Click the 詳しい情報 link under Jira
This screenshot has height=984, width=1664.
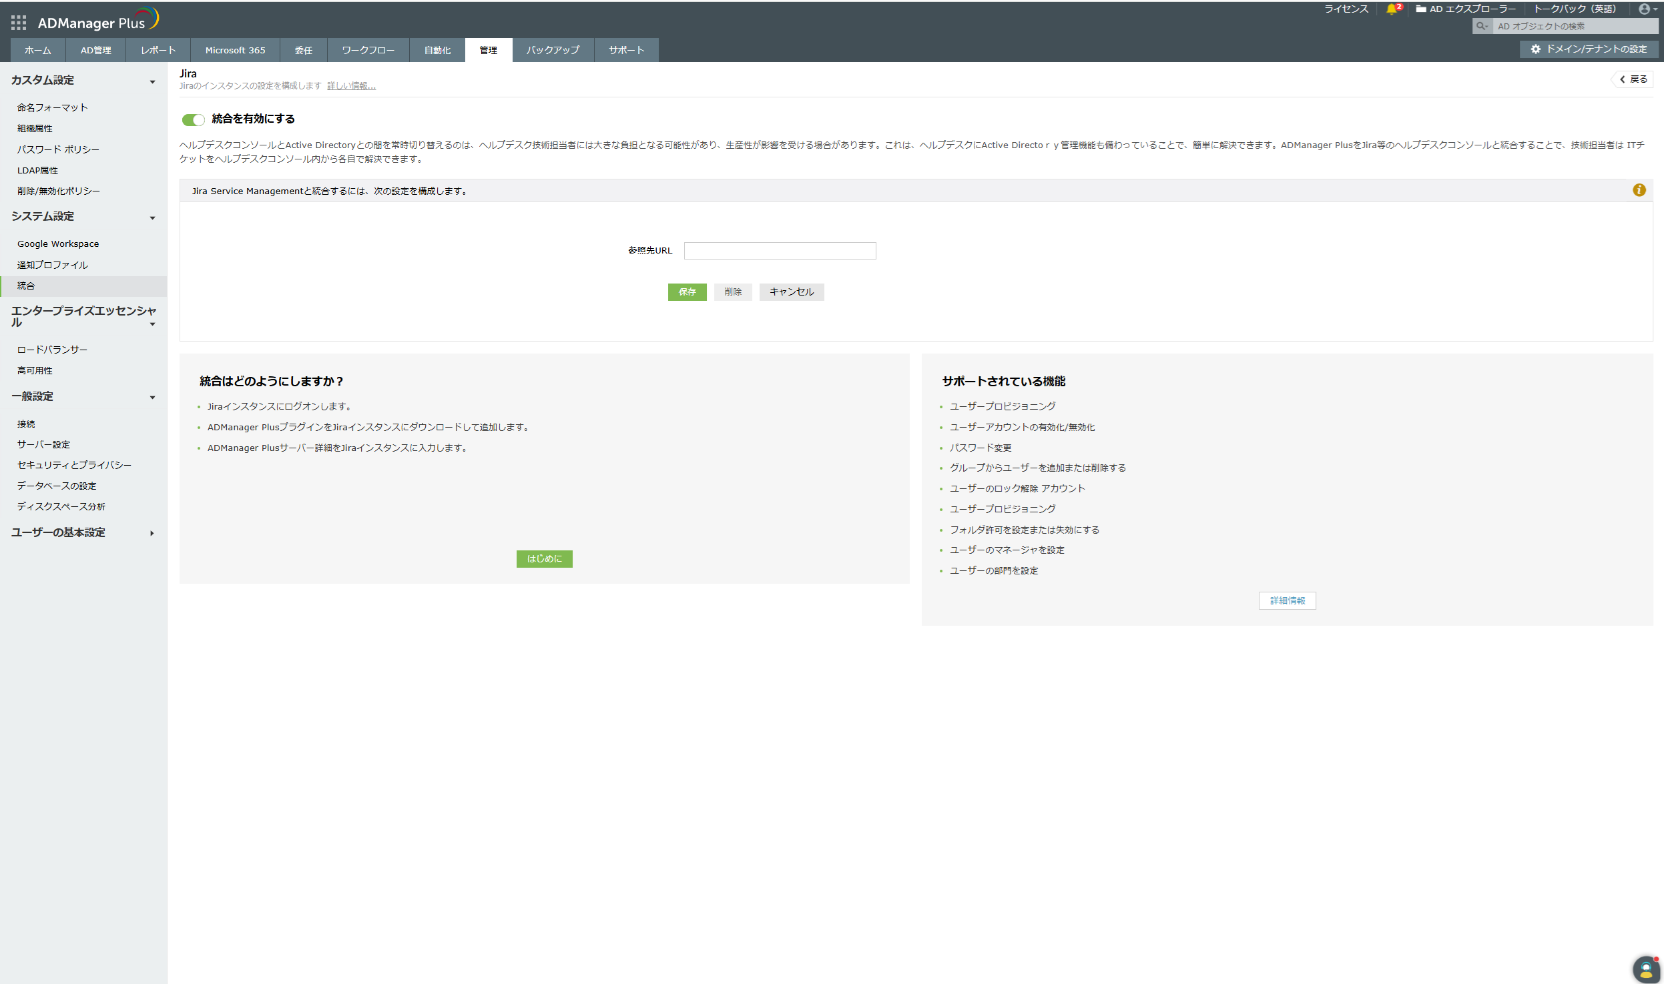point(351,86)
